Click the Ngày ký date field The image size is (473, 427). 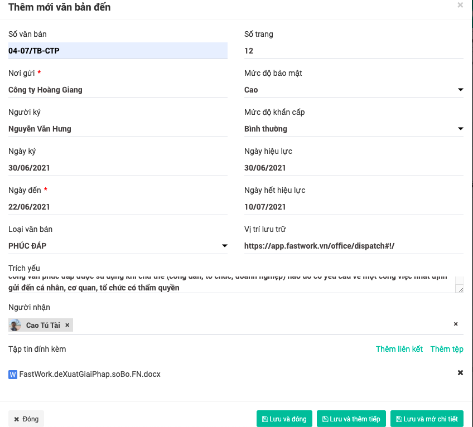(x=118, y=168)
